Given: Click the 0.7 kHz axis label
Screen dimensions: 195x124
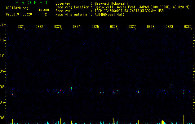Looking at the screenshot, I should coord(2,102).
